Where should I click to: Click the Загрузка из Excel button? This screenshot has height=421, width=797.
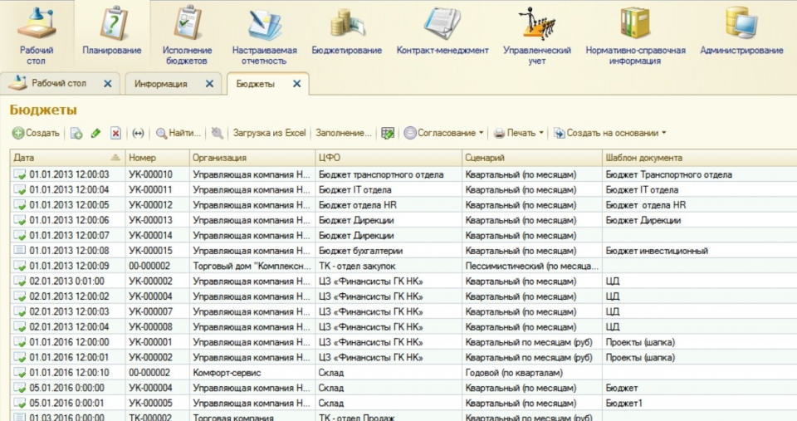click(269, 133)
